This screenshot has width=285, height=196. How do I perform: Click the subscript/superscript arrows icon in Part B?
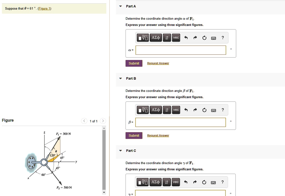[x=167, y=110]
